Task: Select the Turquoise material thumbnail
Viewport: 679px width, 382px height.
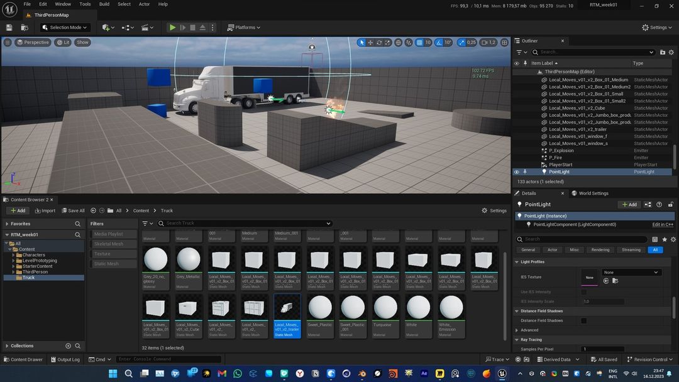Action: [385, 316]
